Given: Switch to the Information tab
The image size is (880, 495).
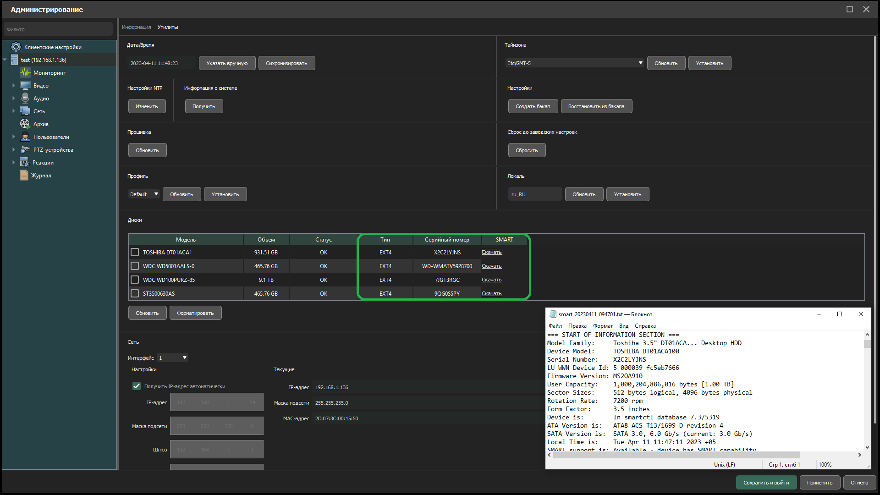Looking at the screenshot, I should tap(136, 27).
